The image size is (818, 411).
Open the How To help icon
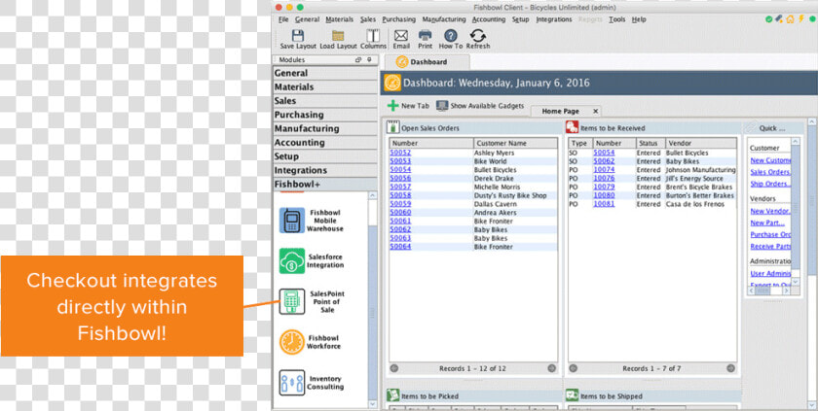[x=451, y=35]
